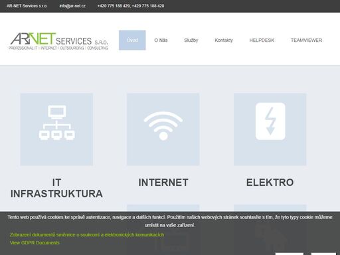Viewport: 340px width, 255px height.
Task: Open the Kontakty menu item
Action: click(224, 41)
